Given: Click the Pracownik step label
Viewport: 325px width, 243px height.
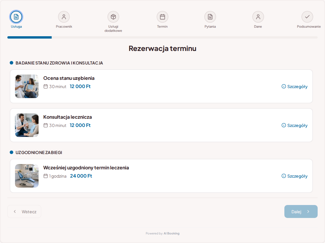Looking at the screenshot, I should [x=64, y=27].
